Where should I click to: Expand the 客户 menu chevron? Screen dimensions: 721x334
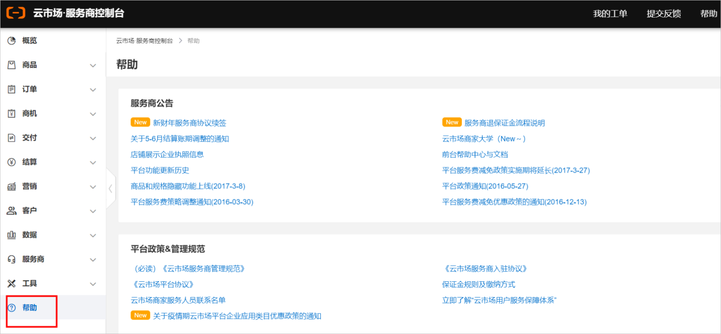point(93,212)
